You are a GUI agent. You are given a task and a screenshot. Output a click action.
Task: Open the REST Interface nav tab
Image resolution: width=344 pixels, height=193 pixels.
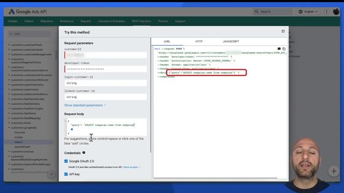click(x=141, y=21)
